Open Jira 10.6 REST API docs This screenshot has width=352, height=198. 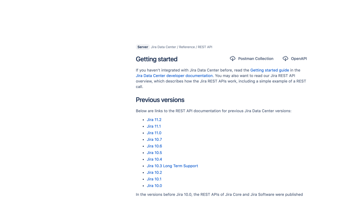tap(154, 146)
